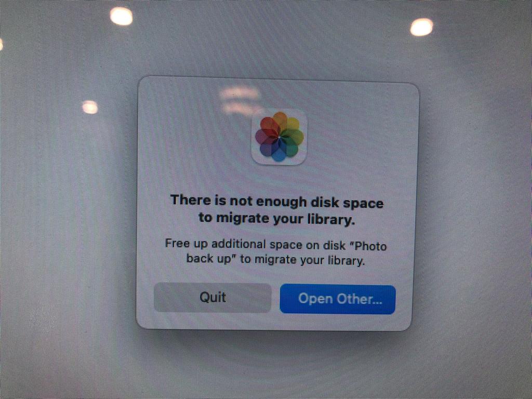Click the Quit button

pos(212,298)
